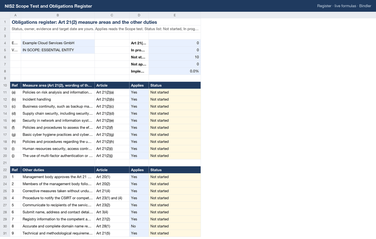Click cell 'Members of the management body follo…'
The width and height of the screenshot is (376, 239).
[x=58, y=184]
